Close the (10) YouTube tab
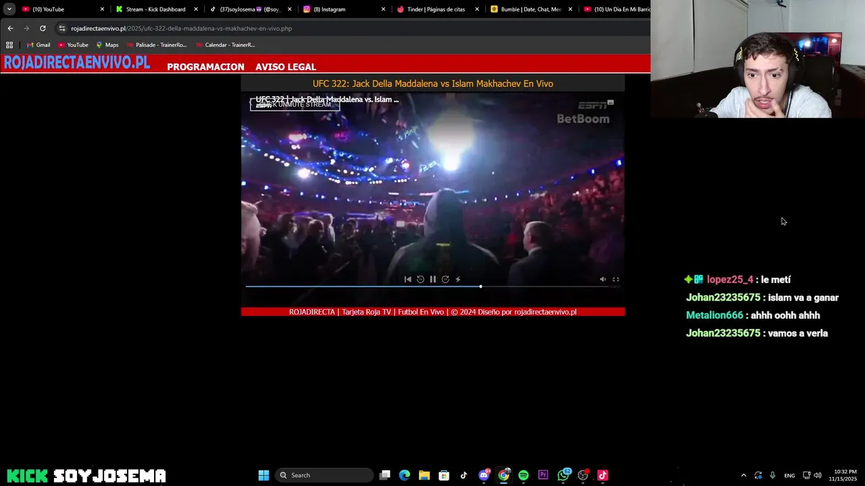This screenshot has width=865, height=486. point(103,9)
